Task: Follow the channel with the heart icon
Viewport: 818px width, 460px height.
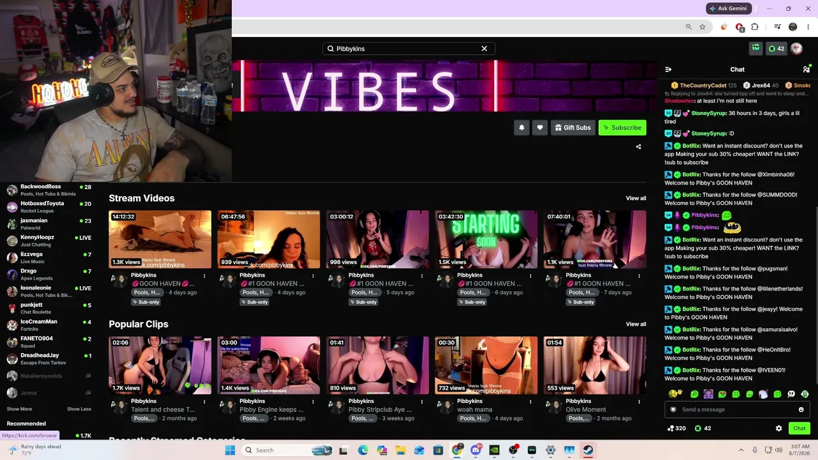Action: (x=540, y=128)
